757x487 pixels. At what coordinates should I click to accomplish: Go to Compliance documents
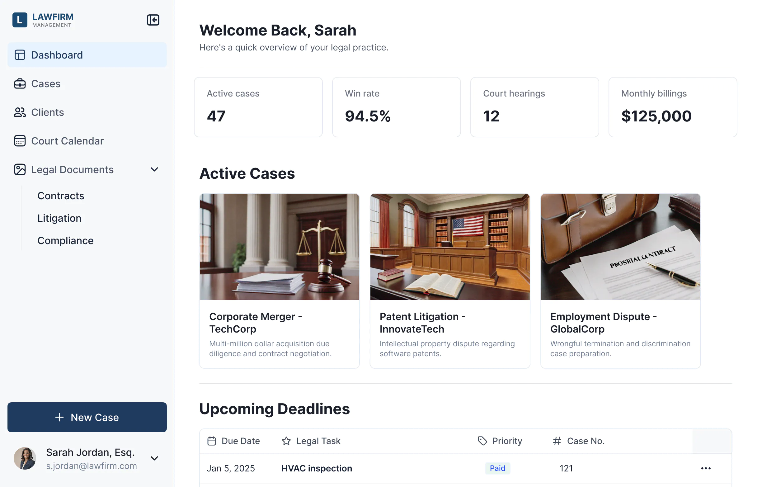click(65, 241)
